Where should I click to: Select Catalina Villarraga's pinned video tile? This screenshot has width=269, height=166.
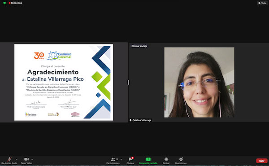tap(199, 83)
